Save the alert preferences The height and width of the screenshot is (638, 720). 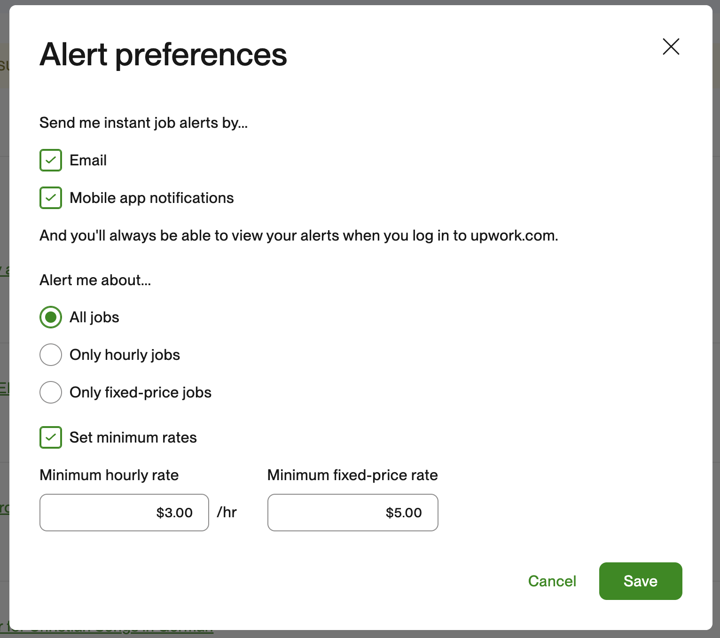click(x=640, y=581)
